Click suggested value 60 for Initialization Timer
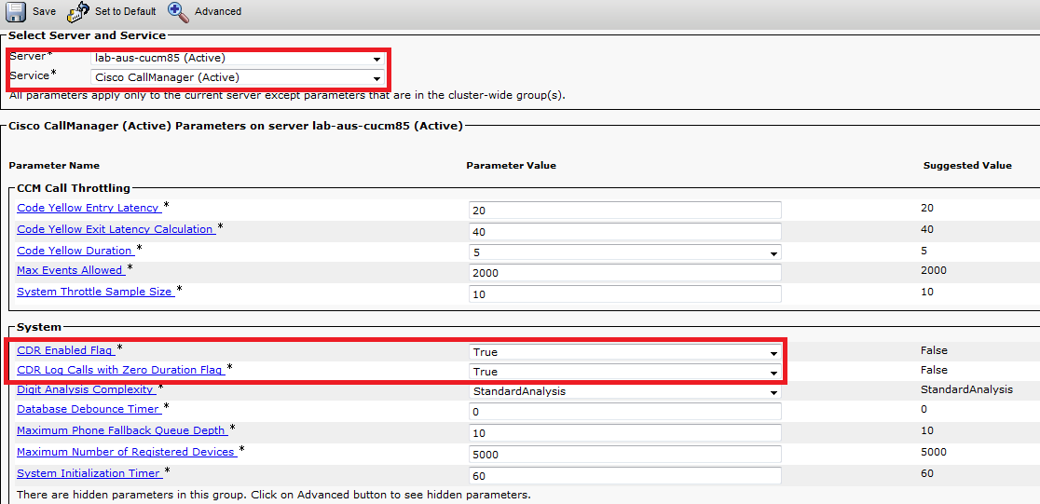This screenshot has width=1040, height=504. click(927, 473)
